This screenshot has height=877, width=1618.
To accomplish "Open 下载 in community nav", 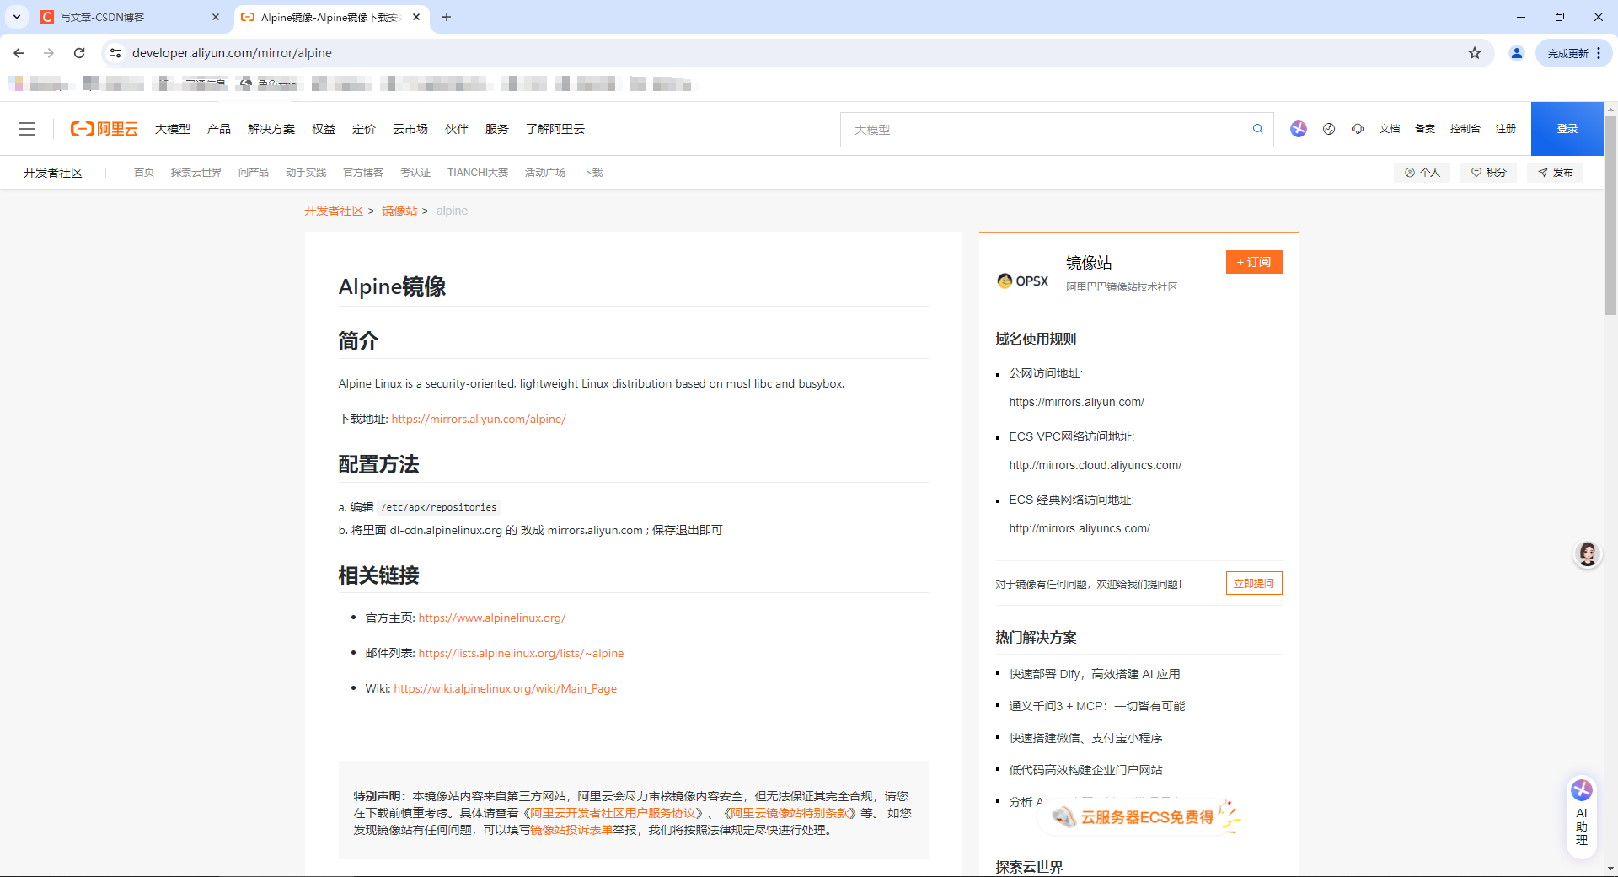I will point(592,173).
